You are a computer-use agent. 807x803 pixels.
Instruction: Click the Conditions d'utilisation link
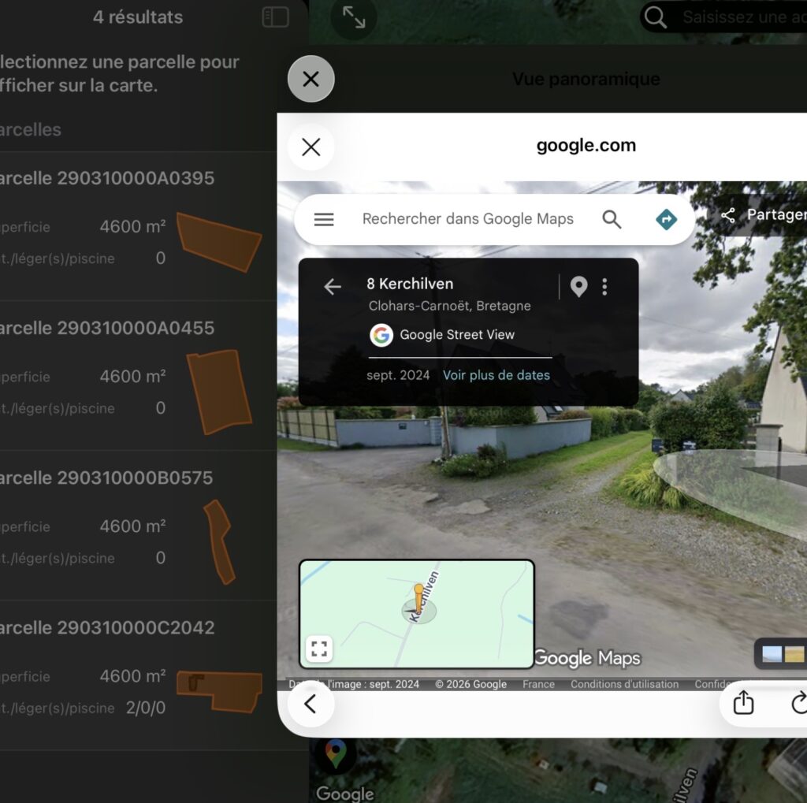[x=624, y=684]
